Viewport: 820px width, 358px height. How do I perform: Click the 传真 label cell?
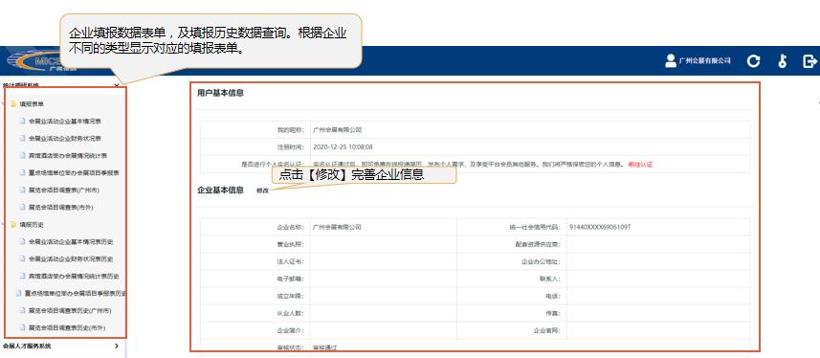(x=512, y=314)
